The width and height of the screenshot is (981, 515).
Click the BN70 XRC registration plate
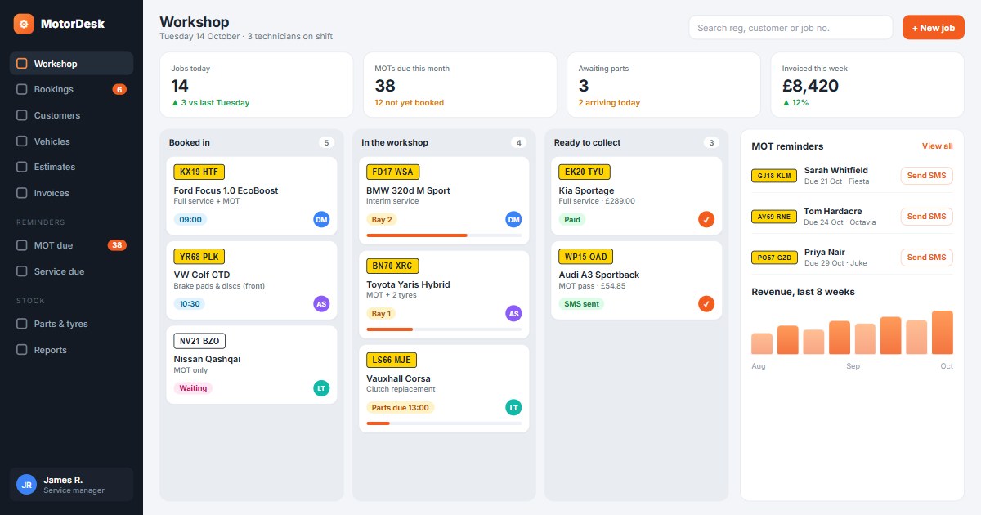click(x=392, y=266)
